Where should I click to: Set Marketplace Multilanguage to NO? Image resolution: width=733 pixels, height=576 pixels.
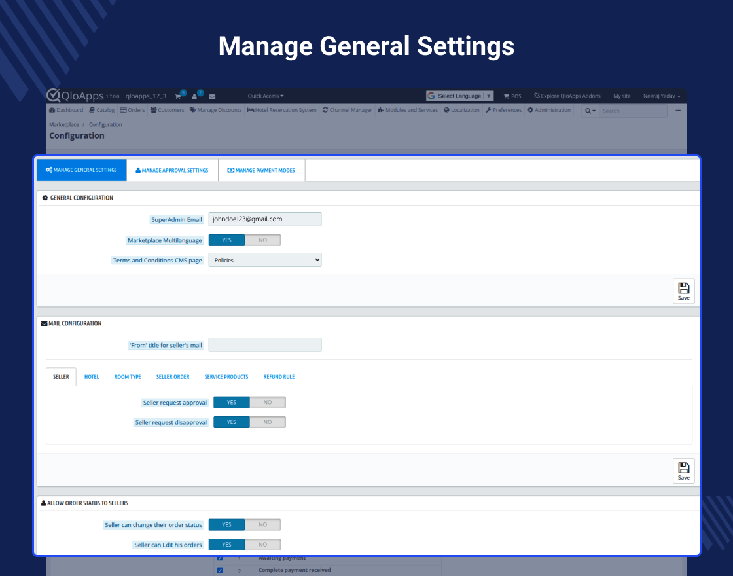262,240
